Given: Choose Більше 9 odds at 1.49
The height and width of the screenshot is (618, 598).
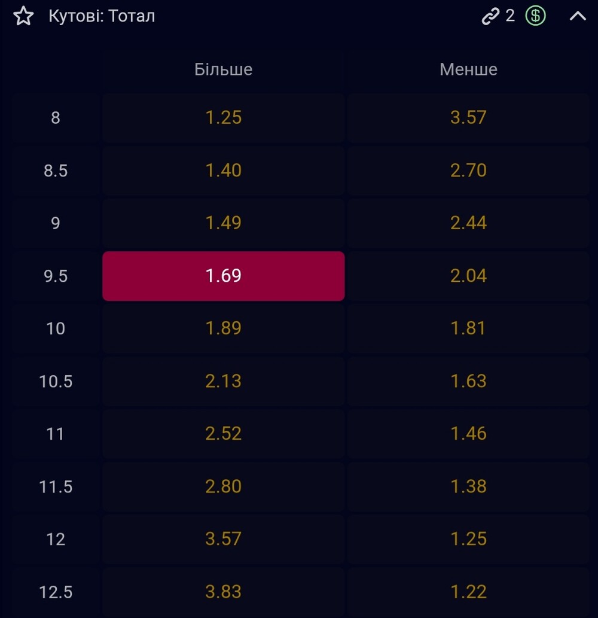Looking at the screenshot, I should coord(223,223).
